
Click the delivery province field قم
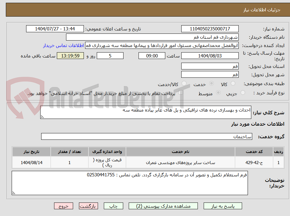click(210, 66)
